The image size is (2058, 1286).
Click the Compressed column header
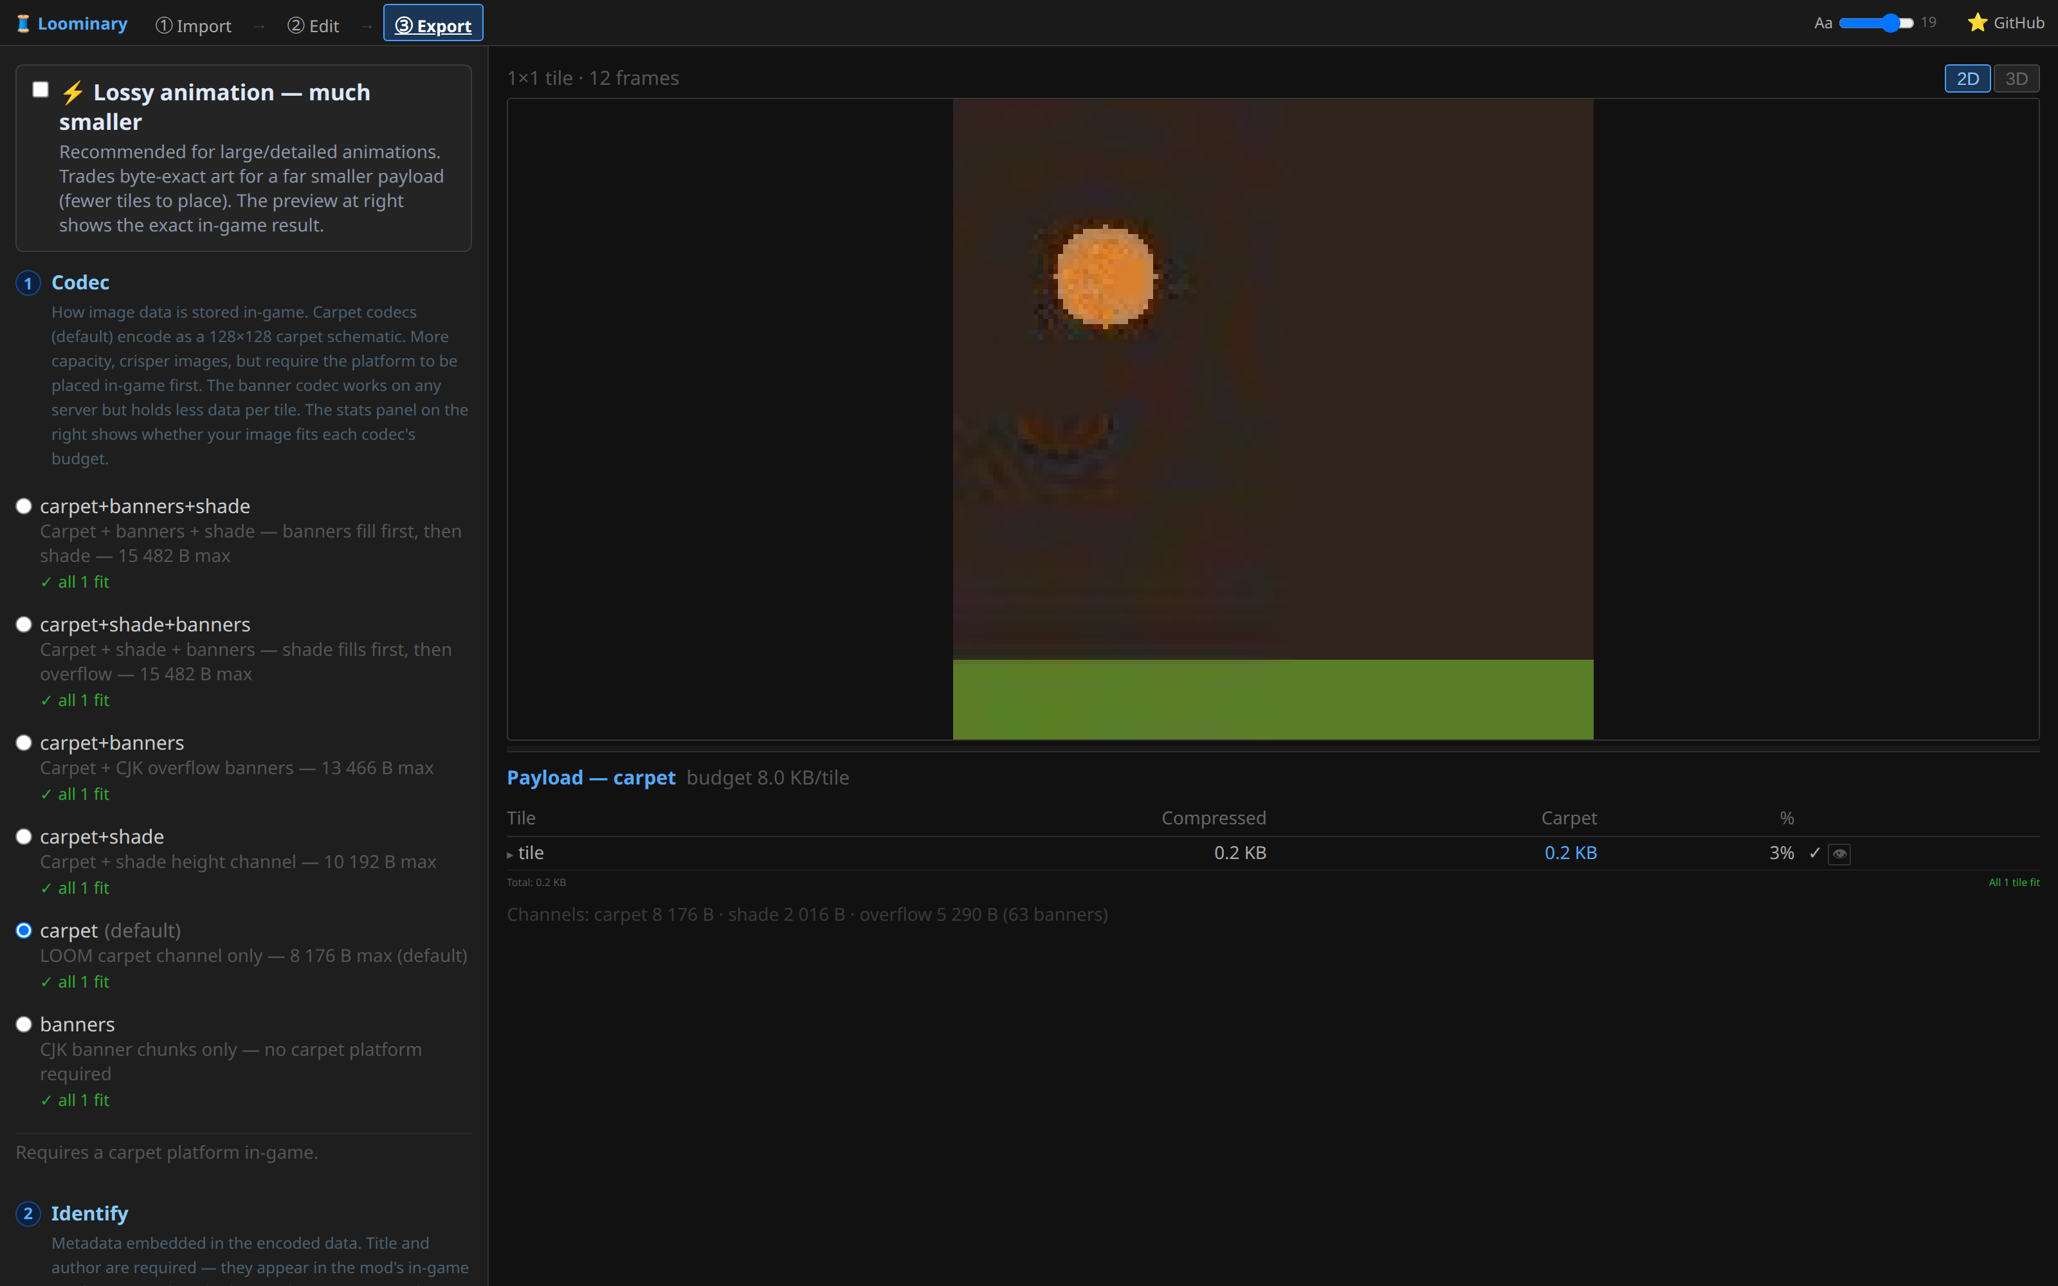(1214, 817)
